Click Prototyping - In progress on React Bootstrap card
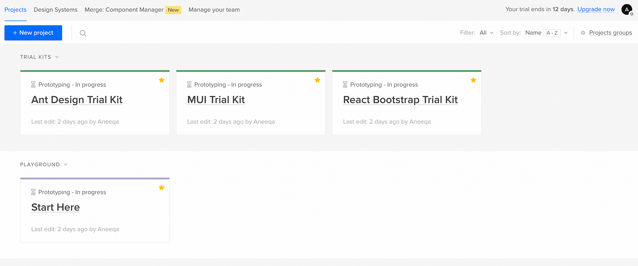The height and width of the screenshot is (266, 638). [x=384, y=84]
